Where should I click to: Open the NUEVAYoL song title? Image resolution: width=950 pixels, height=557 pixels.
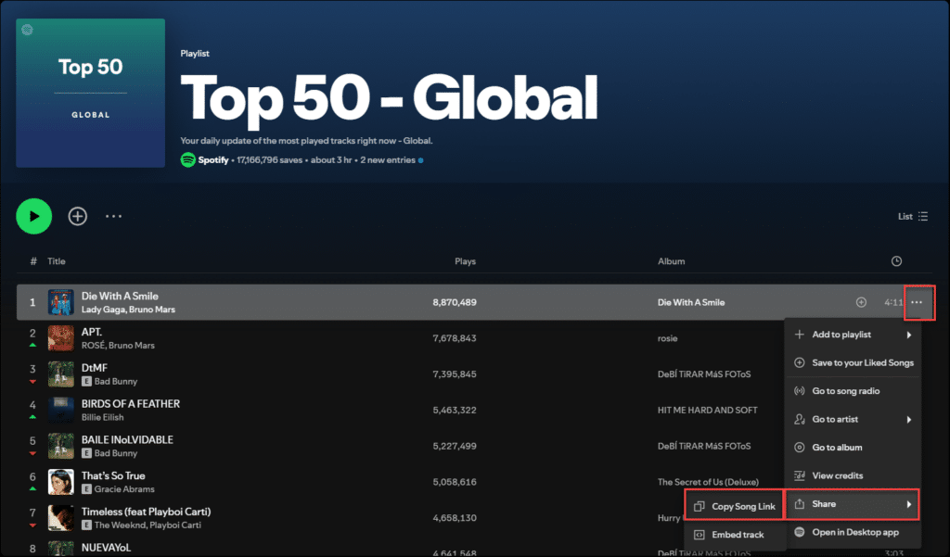click(x=106, y=548)
